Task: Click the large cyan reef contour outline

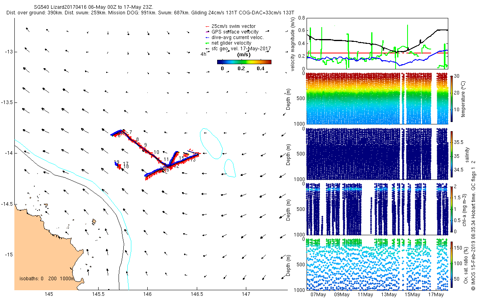Action: (212, 143)
